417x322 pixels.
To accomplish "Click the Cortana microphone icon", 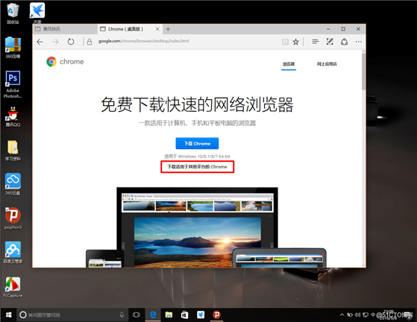I will point(122,315).
